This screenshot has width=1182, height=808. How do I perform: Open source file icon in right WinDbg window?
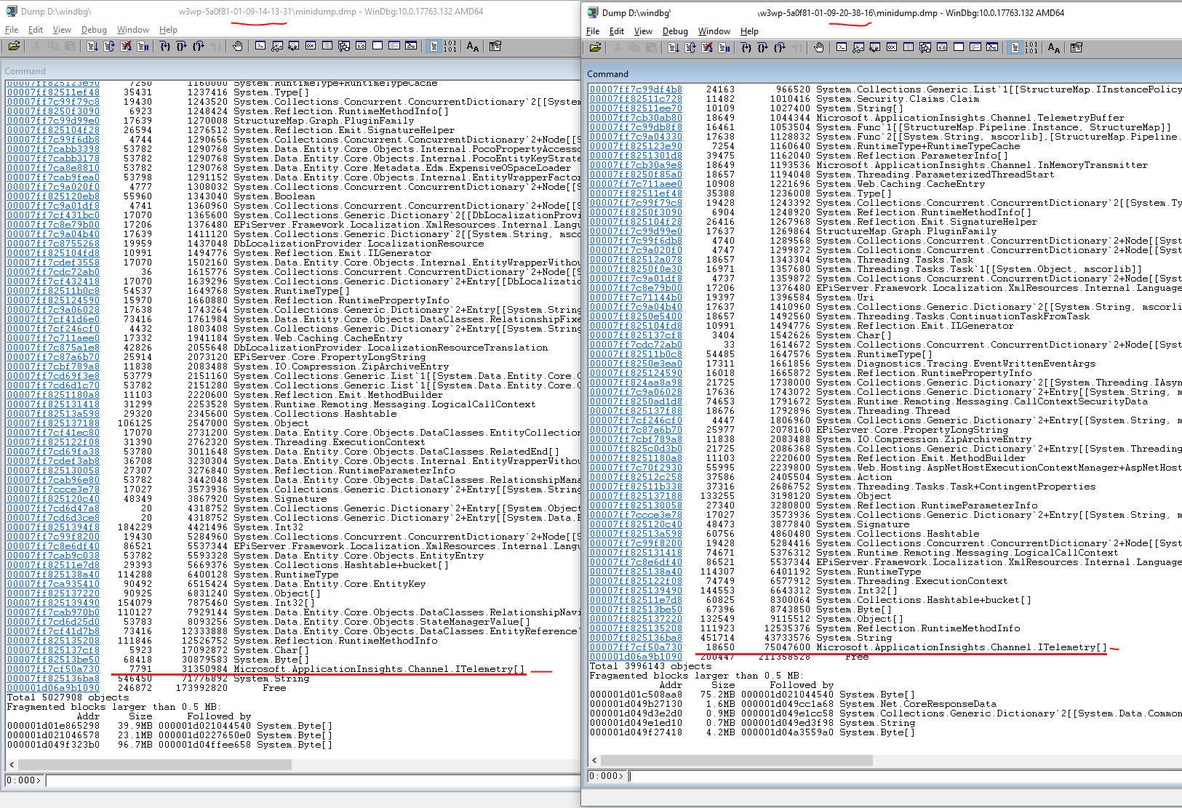pyautogui.click(x=595, y=47)
